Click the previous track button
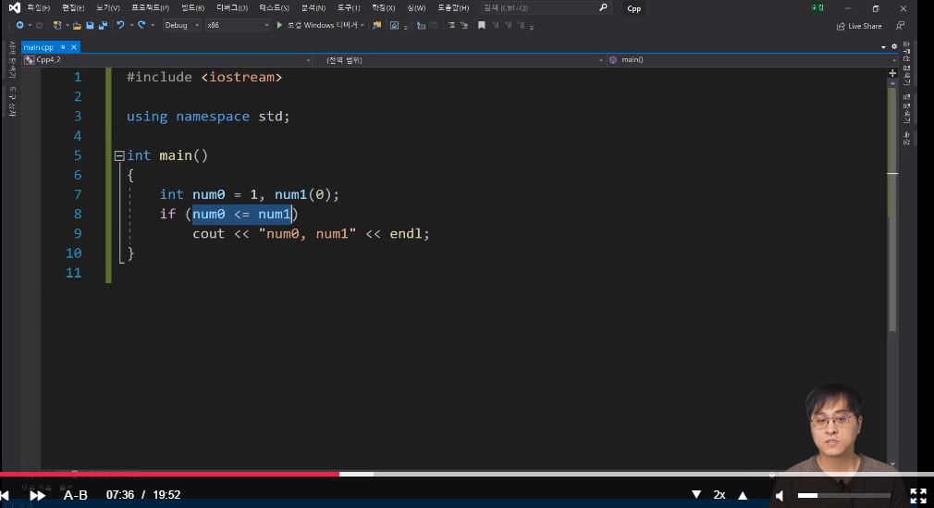Screen dimensions: 934x508 pyautogui.click(x=5, y=495)
